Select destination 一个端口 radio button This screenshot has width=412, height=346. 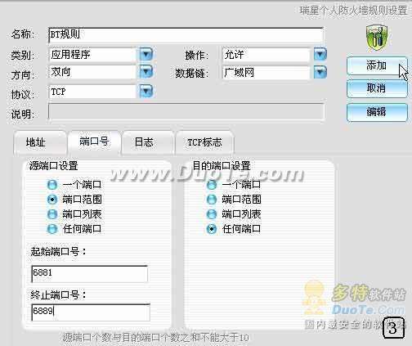click(212, 185)
